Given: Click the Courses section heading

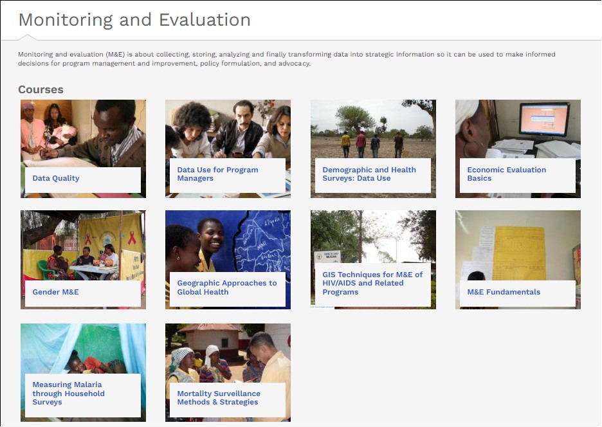Looking at the screenshot, I should point(41,89).
